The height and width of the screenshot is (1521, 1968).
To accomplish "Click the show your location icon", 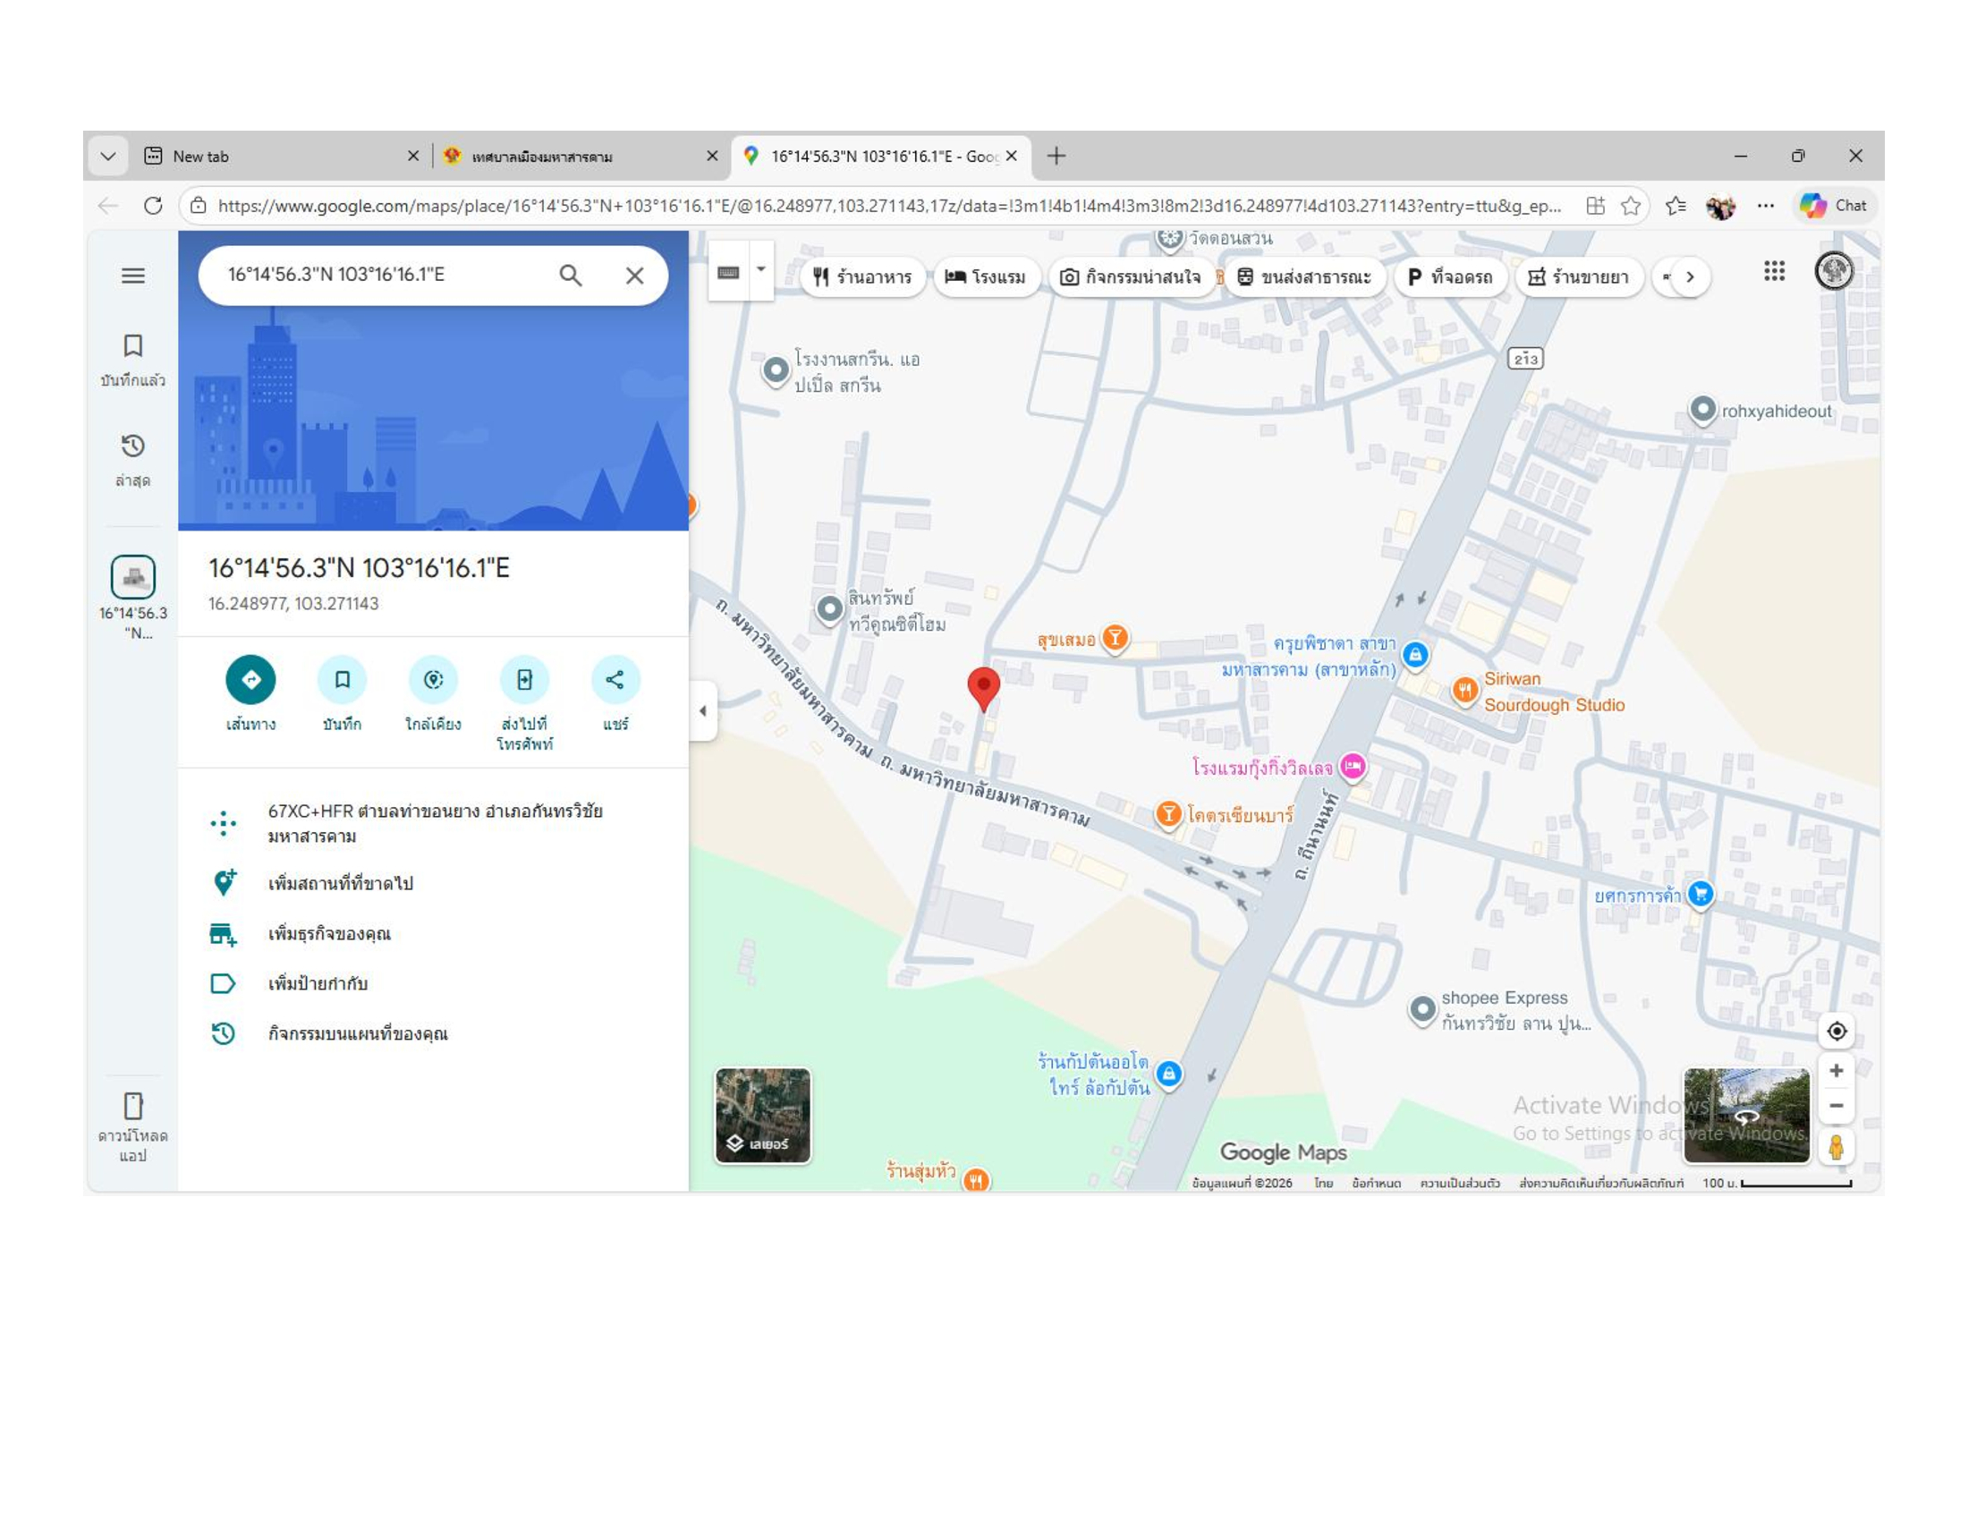I will 1836,1031.
